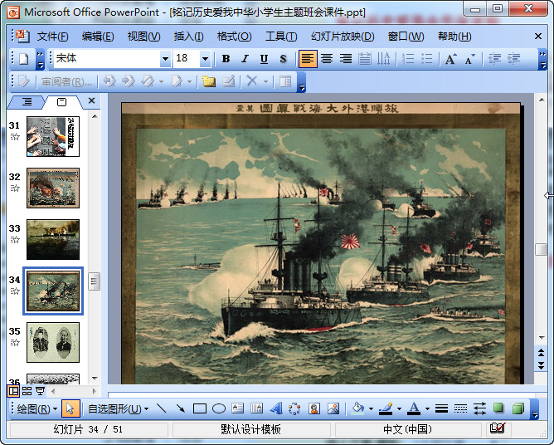Open the 绘图 drawing menu
Image resolution: width=554 pixels, height=445 pixels.
point(36,409)
